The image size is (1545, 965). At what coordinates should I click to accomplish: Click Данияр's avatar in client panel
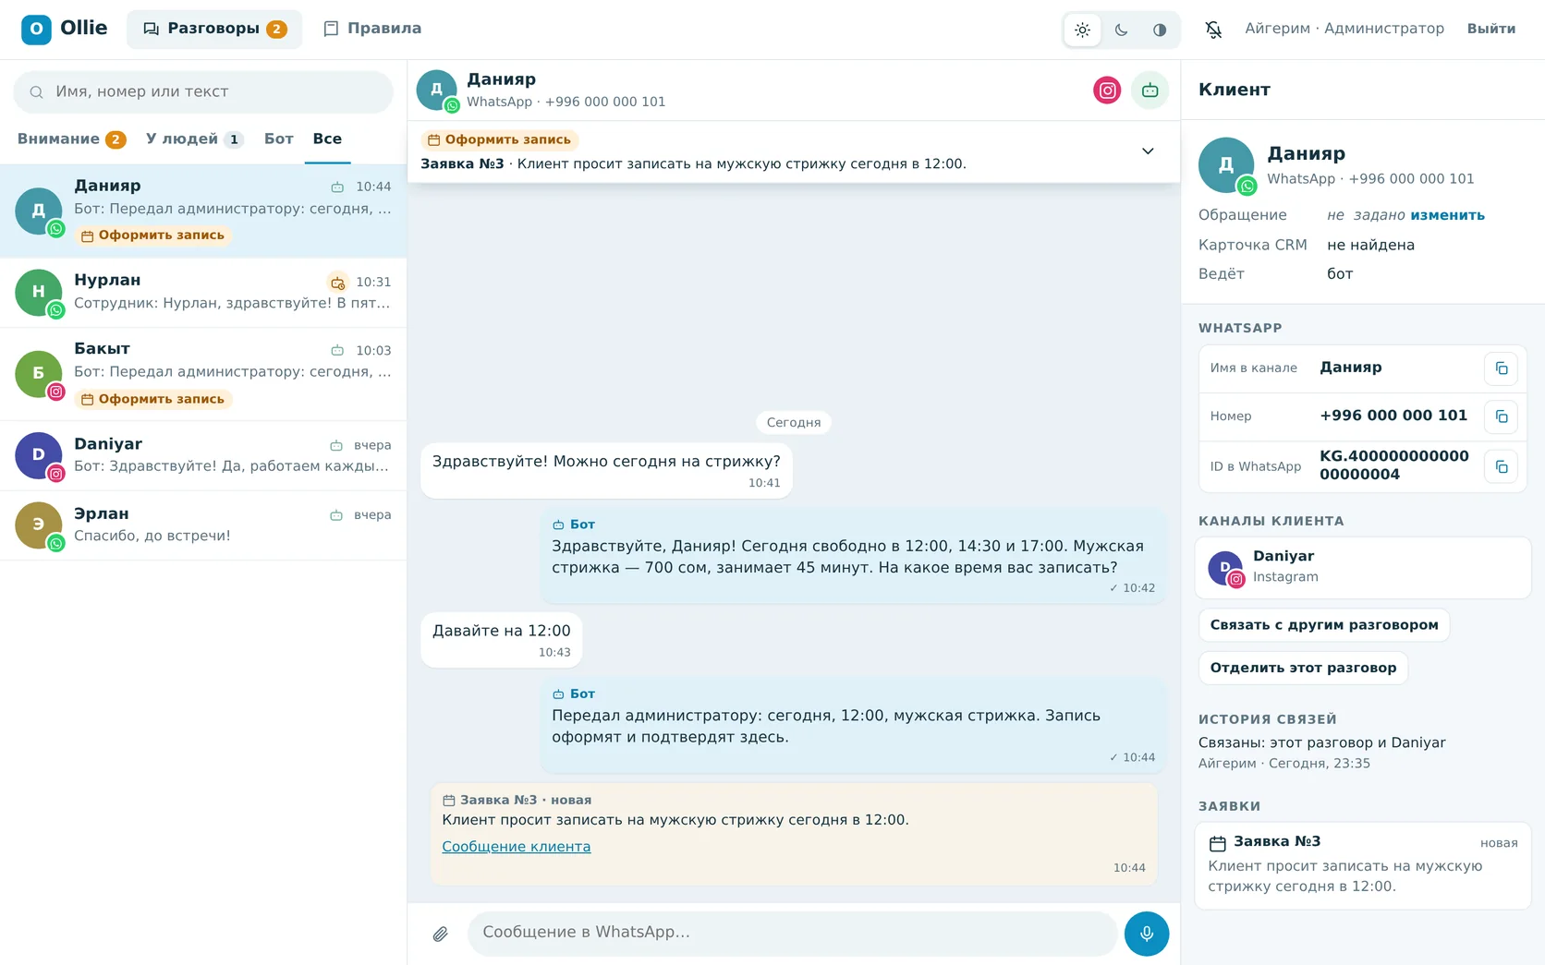1226,165
